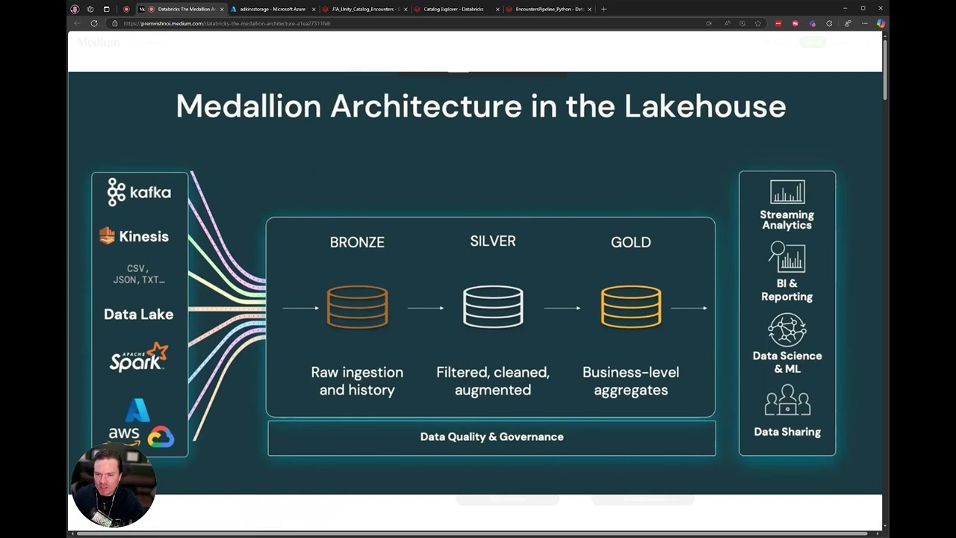Click the Business-level aggregates text
956x538 pixels.
631,381
